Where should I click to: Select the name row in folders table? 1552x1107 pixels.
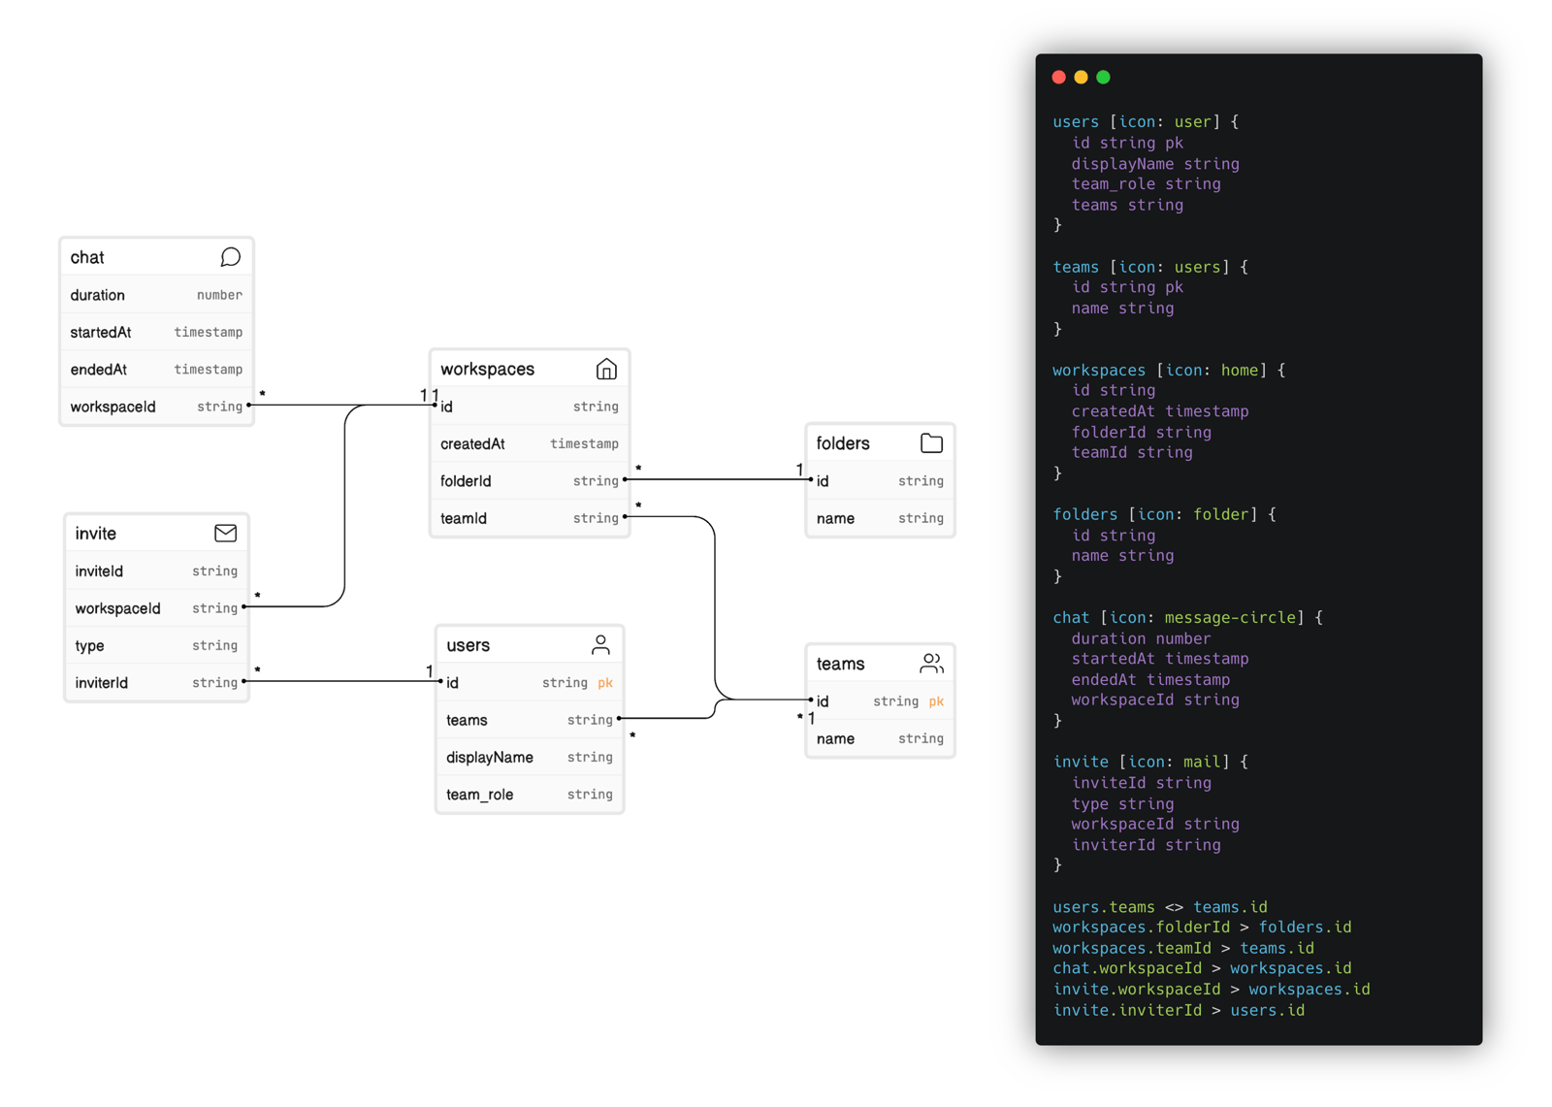880,518
